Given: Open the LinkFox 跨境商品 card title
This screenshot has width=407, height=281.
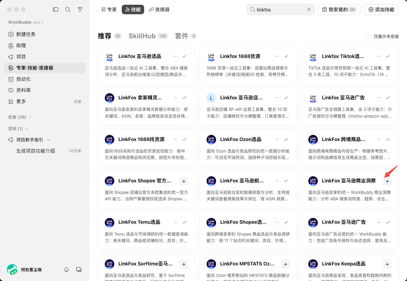Looking at the screenshot, I should pos(344,139).
